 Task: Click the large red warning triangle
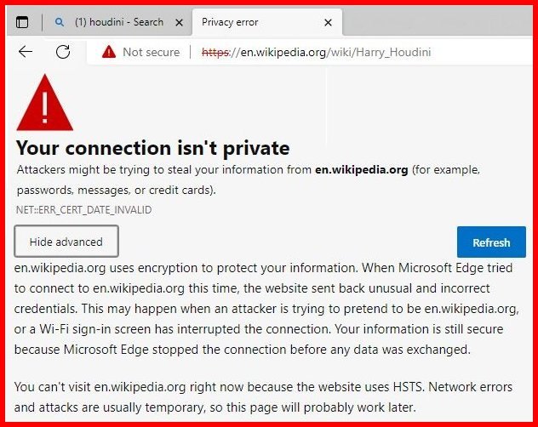(x=44, y=101)
